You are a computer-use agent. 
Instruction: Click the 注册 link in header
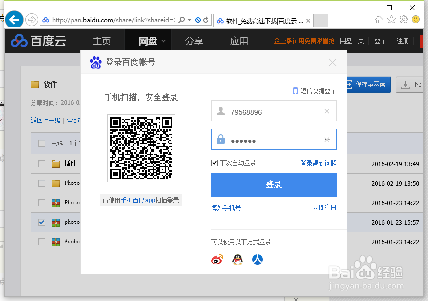[403, 41]
